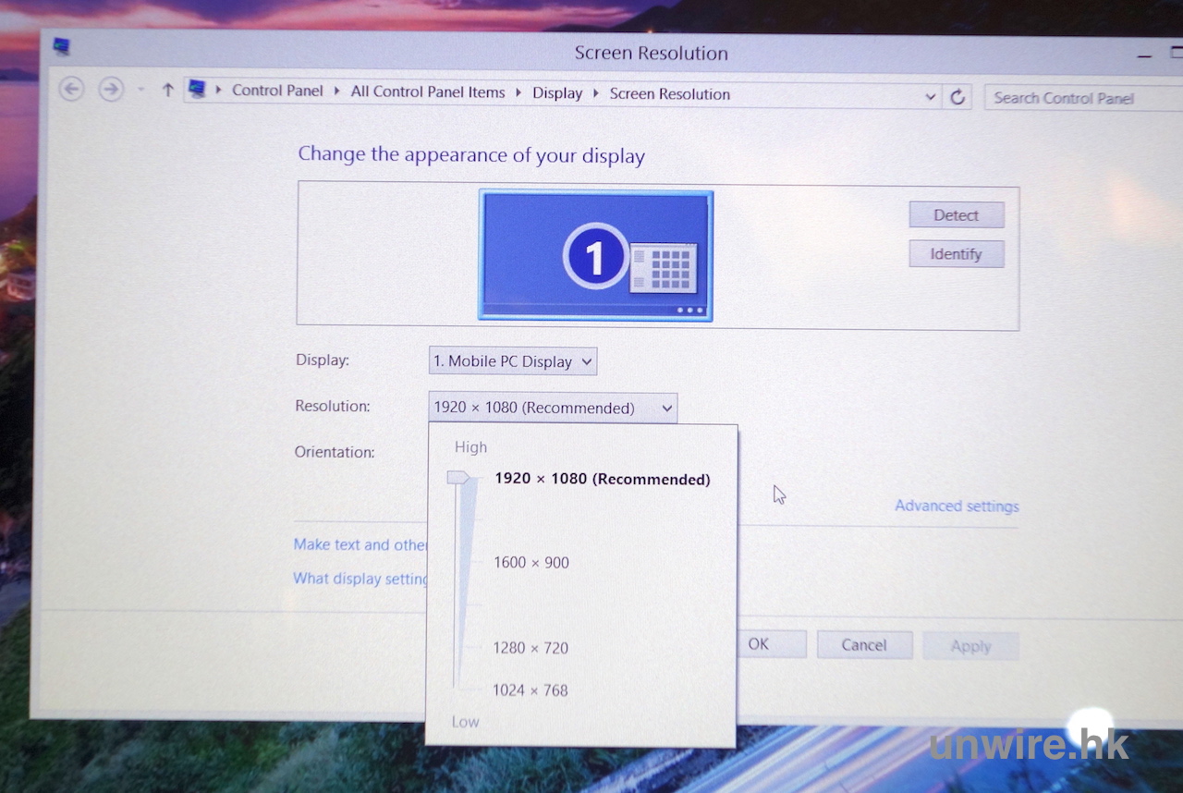1183x793 pixels.
Task: Click the Refresh icon in address bar
Action: point(957,97)
